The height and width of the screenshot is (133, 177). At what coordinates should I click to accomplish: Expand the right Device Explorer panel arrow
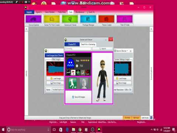click(151, 29)
